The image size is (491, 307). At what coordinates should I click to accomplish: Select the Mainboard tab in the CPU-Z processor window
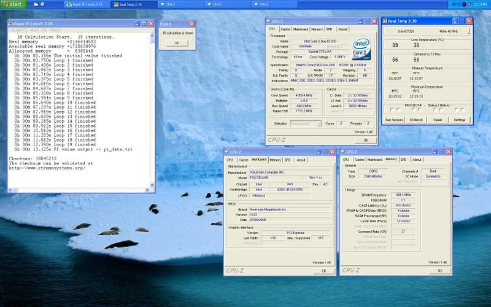click(301, 29)
